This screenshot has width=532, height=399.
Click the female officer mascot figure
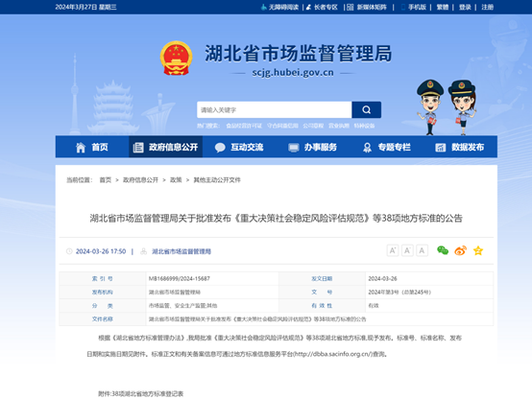462,107
